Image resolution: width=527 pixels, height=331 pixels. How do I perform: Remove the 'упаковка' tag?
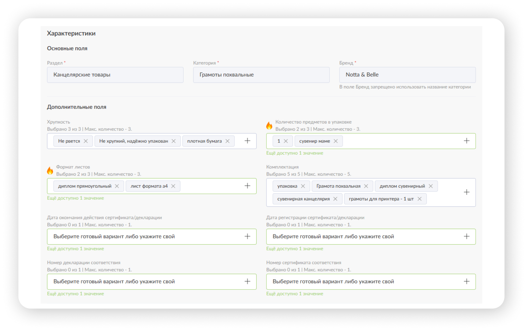click(x=303, y=186)
